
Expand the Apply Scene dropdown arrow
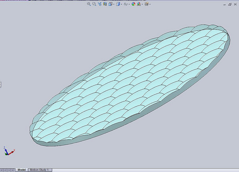tap(142, 4)
